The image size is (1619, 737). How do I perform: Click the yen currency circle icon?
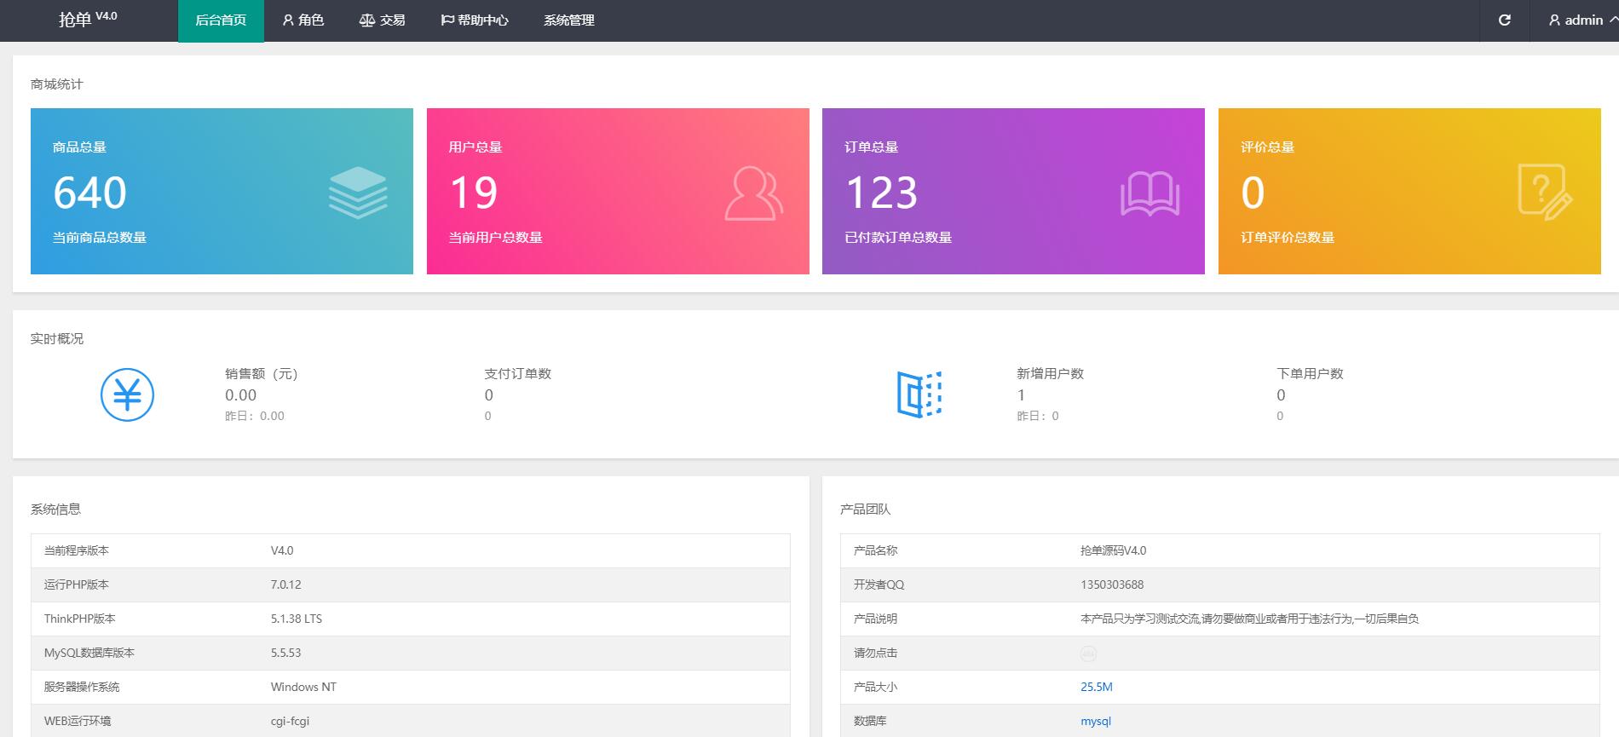click(127, 394)
